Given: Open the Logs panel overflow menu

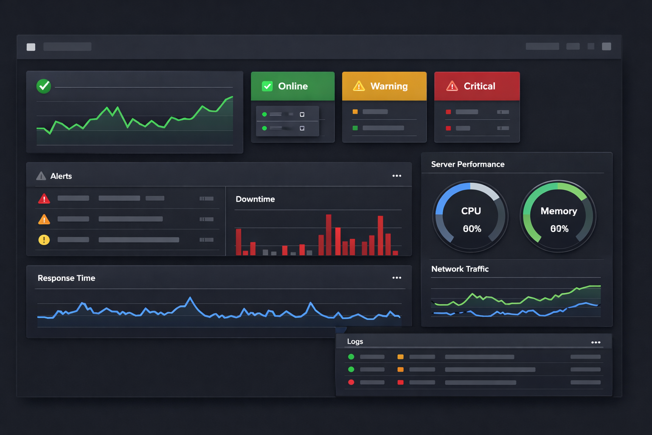Looking at the screenshot, I should click(596, 341).
